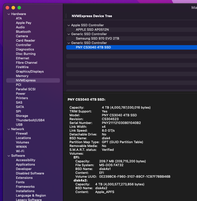Select Controller sidebar item

coord(24,45)
